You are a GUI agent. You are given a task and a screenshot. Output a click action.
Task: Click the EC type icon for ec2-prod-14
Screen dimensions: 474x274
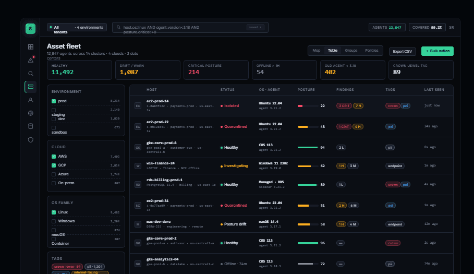click(138, 106)
